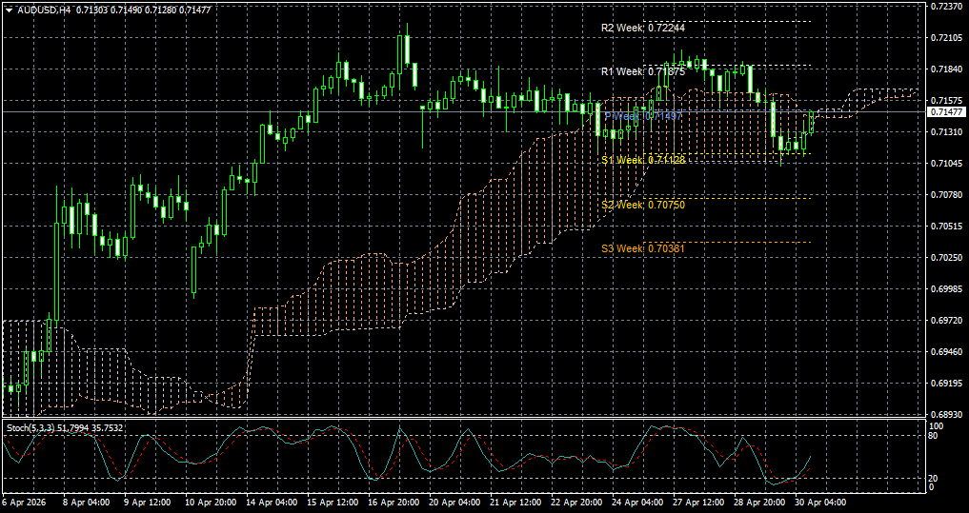Click the 16 Apr 20:00 time label

(x=394, y=503)
